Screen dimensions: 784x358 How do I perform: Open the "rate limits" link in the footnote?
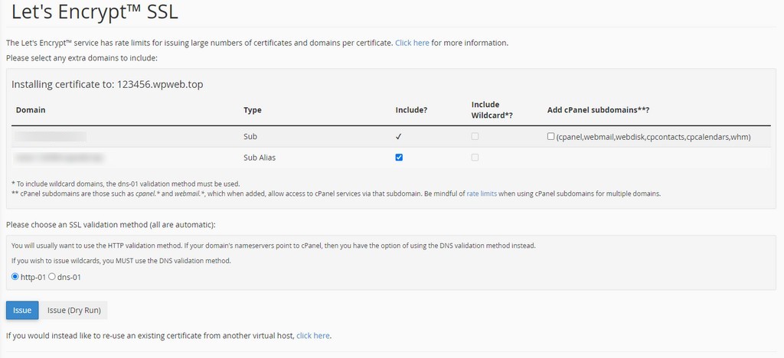click(x=482, y=194)
